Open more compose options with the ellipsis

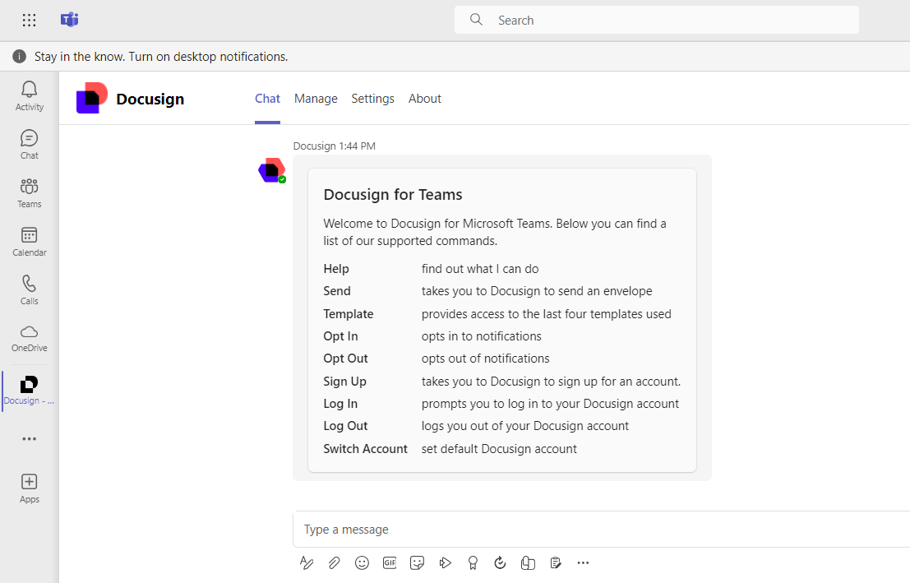coord(583,562)
